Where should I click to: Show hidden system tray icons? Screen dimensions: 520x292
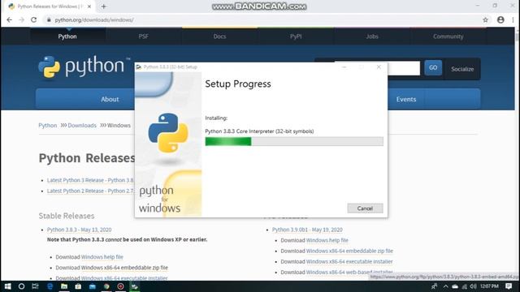(446, 286)
